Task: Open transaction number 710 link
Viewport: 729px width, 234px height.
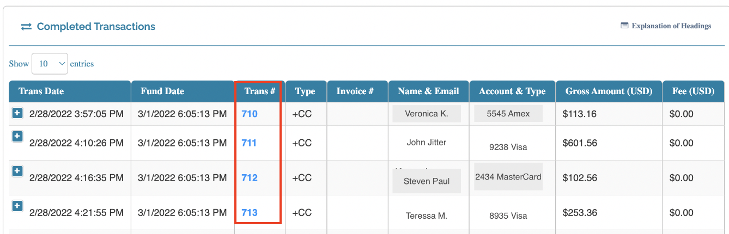Action: click(250, 114)
